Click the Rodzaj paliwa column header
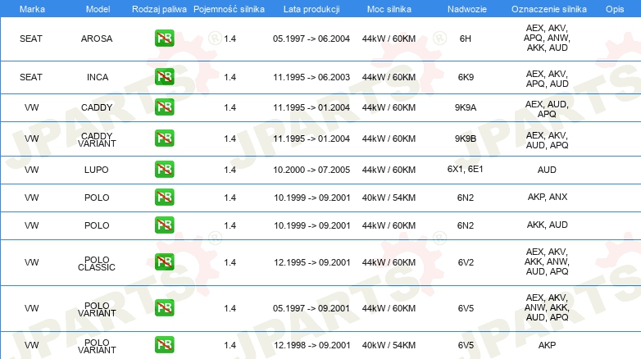This screenshot has width=641, height=359. [x=159, y=9]
